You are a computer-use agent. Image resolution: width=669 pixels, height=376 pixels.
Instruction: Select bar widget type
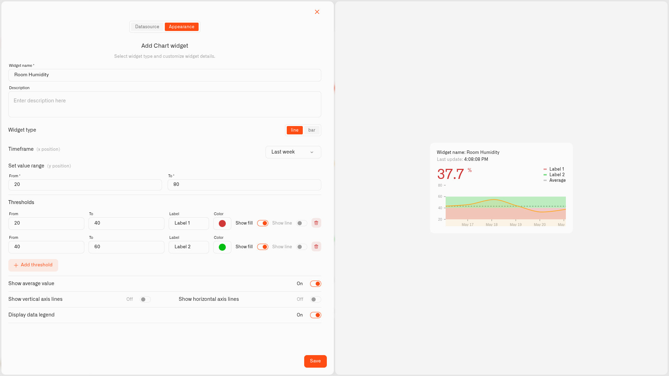point(312,130)
